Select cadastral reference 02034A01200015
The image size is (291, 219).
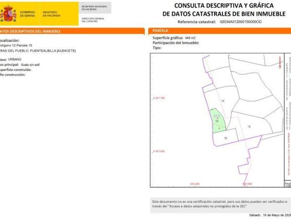coord(241,22)
